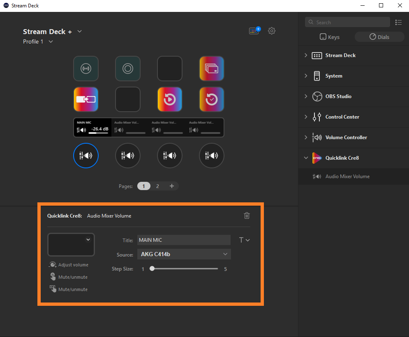
Task: Select the first dial with blue ring
Action: tap(86, 156)
